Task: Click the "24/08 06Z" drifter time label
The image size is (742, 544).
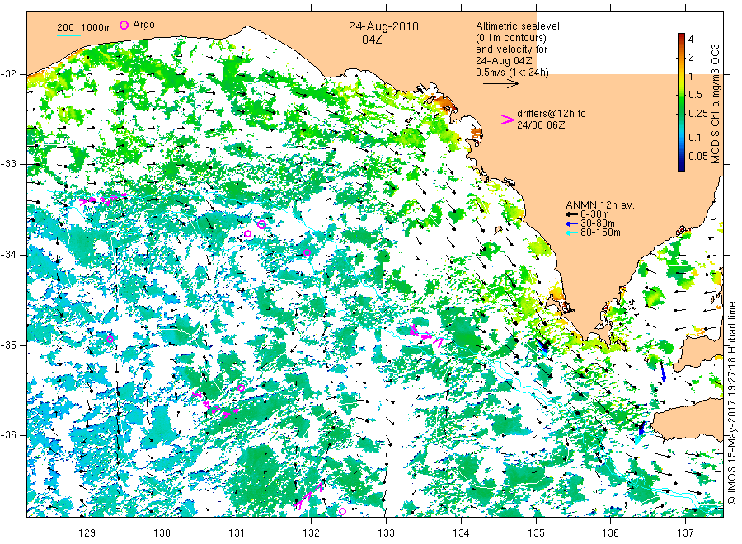Action: click(540, 125)
